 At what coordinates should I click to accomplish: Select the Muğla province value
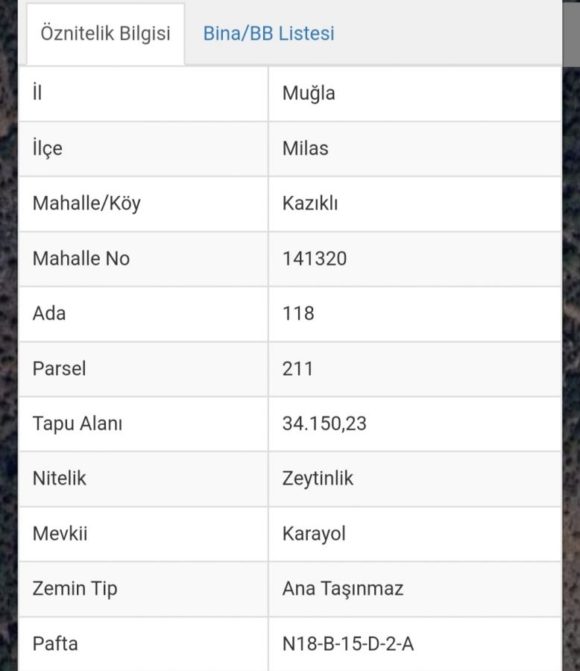point(309,93)
